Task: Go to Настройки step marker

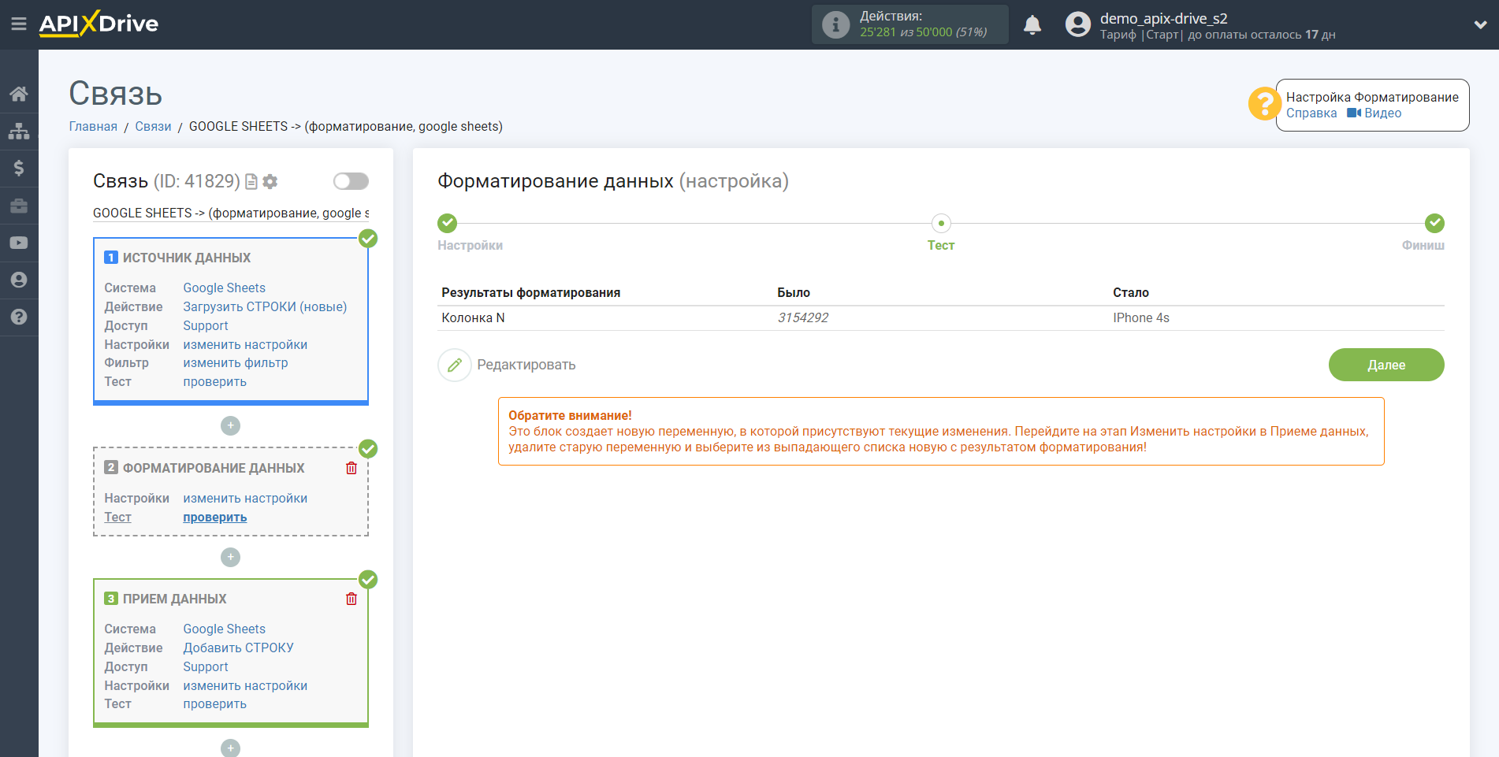Action: click(x=448, y=223)
